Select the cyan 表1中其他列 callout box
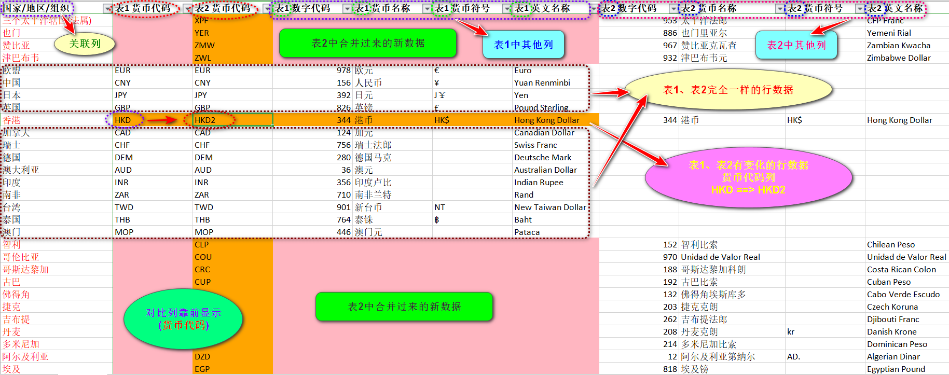 [523, 45]
